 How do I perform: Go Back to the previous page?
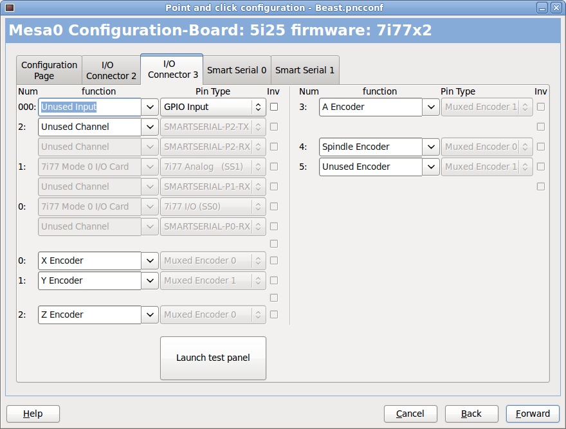[471, 414]
